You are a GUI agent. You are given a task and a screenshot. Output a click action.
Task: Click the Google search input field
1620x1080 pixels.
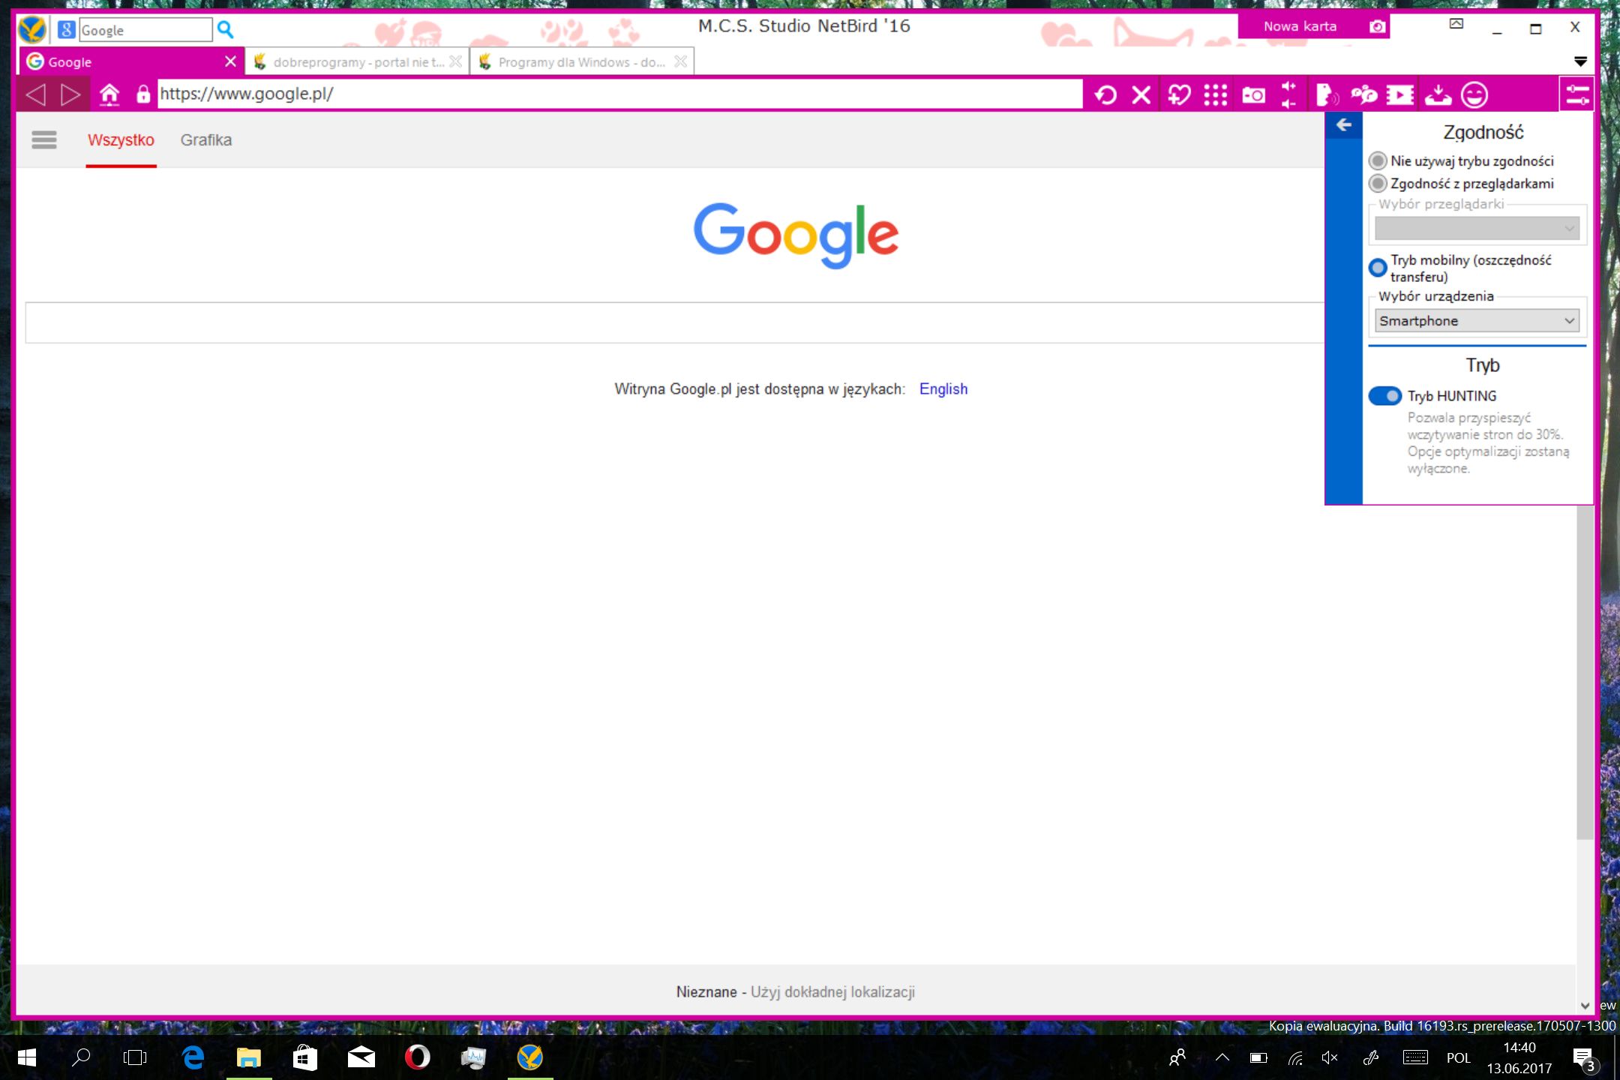pos(673,323)
